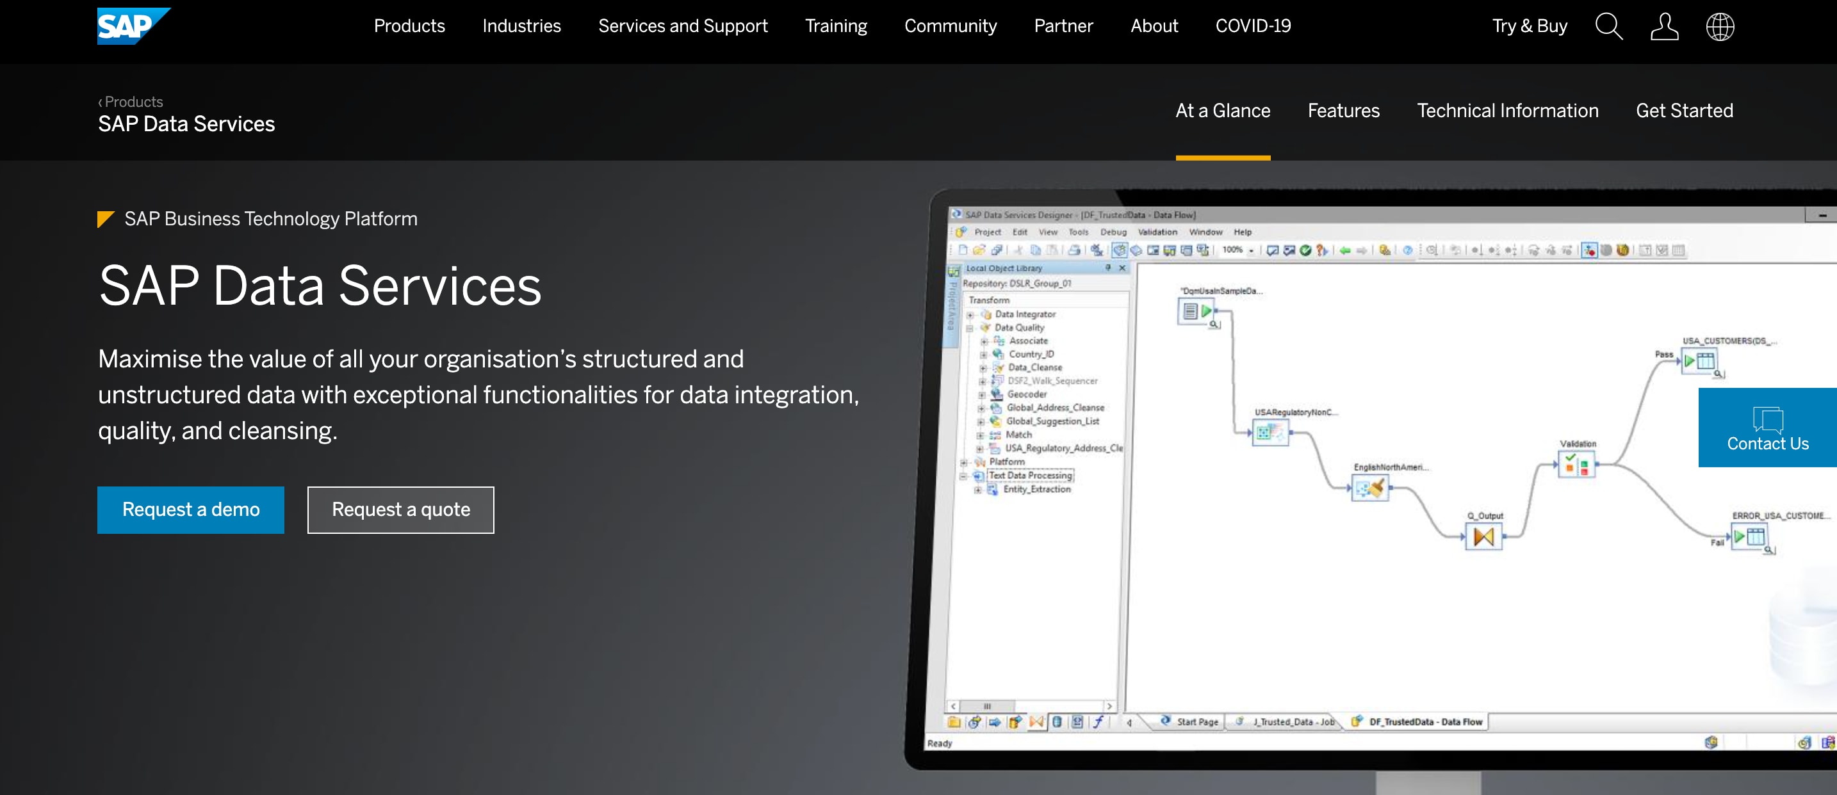
Task: Open the Debug menu in Designer
Action: point(1113,232)
